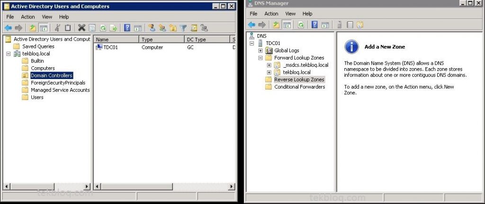Viewport: 485px width, 204px height.
Task: Expand tekbloq.local zone in DNS Manager
Action: (x=269, y=72)
